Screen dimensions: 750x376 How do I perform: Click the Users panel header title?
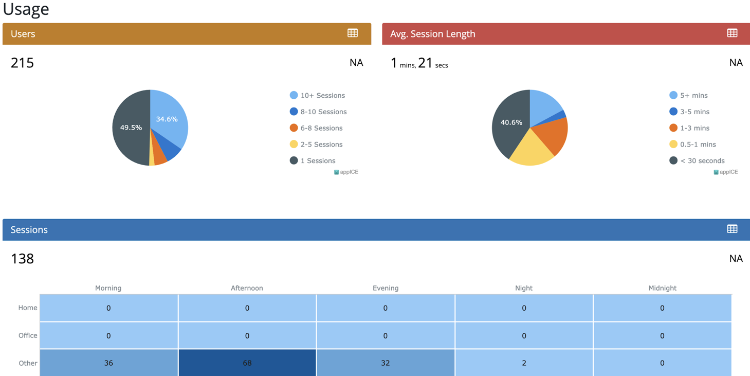point(23,34)
